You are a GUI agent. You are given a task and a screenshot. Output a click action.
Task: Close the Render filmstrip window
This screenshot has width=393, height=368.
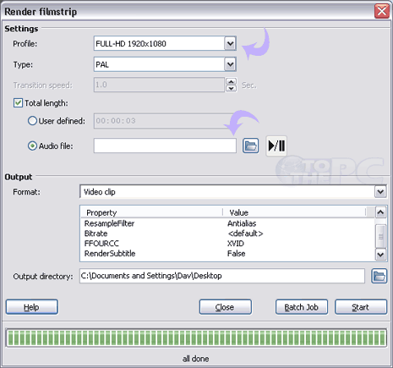coord(382,12)
